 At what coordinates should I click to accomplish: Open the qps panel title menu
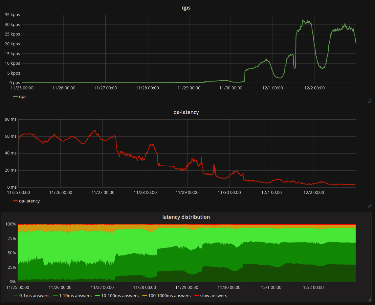186,8
